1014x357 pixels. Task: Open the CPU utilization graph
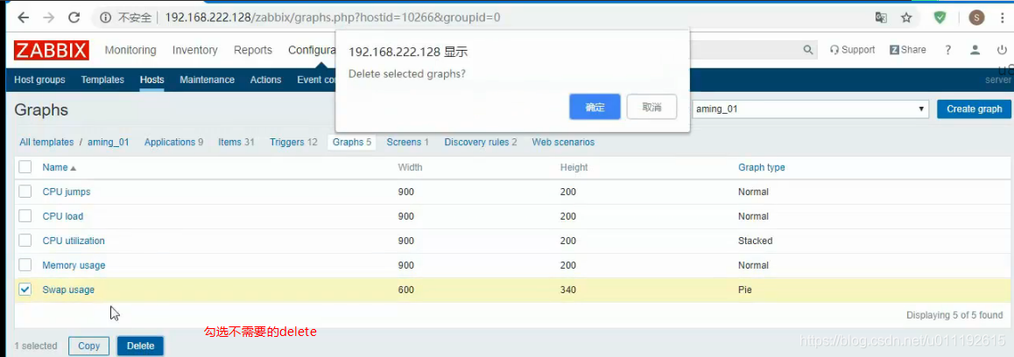pyautogui.click(x=74, y=241)
